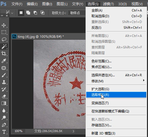This screenshot has height=137, width=148.
Task: Open 焦点区域(U)... dialog
Action: point(116,67)
